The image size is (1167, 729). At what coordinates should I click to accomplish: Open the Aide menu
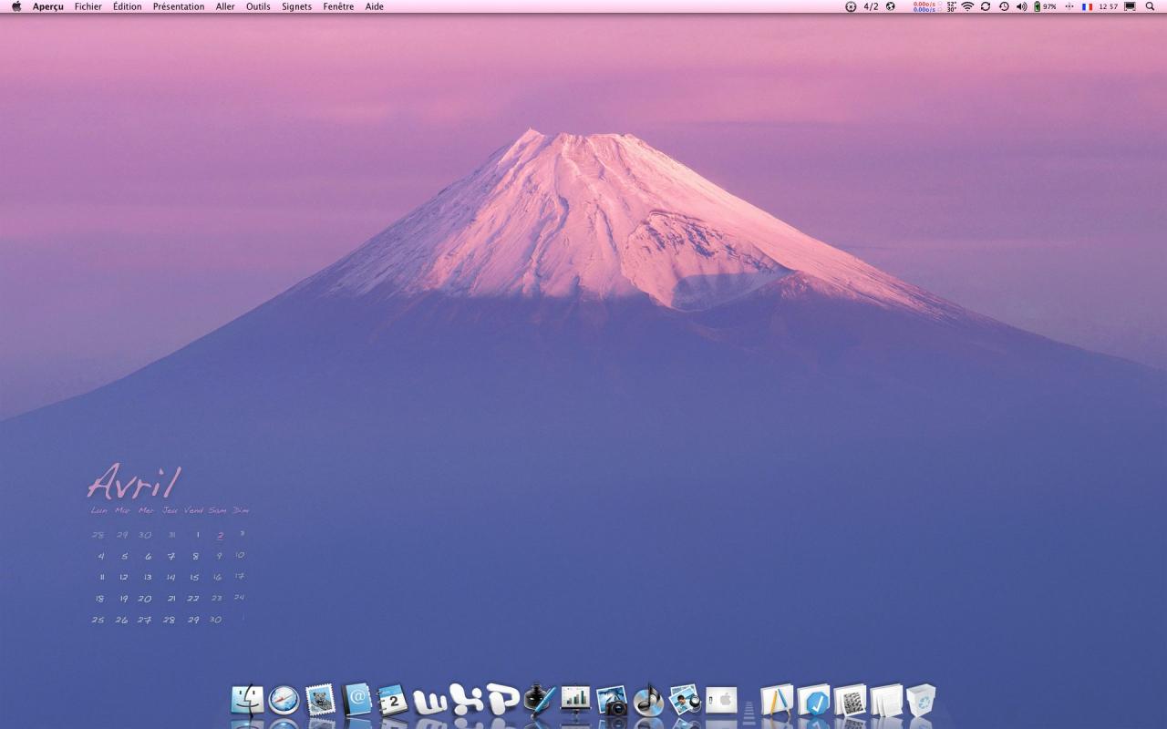[x=375, y=6]
